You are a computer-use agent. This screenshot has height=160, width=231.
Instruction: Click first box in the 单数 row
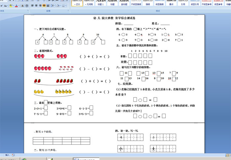(x=130, y=56)
